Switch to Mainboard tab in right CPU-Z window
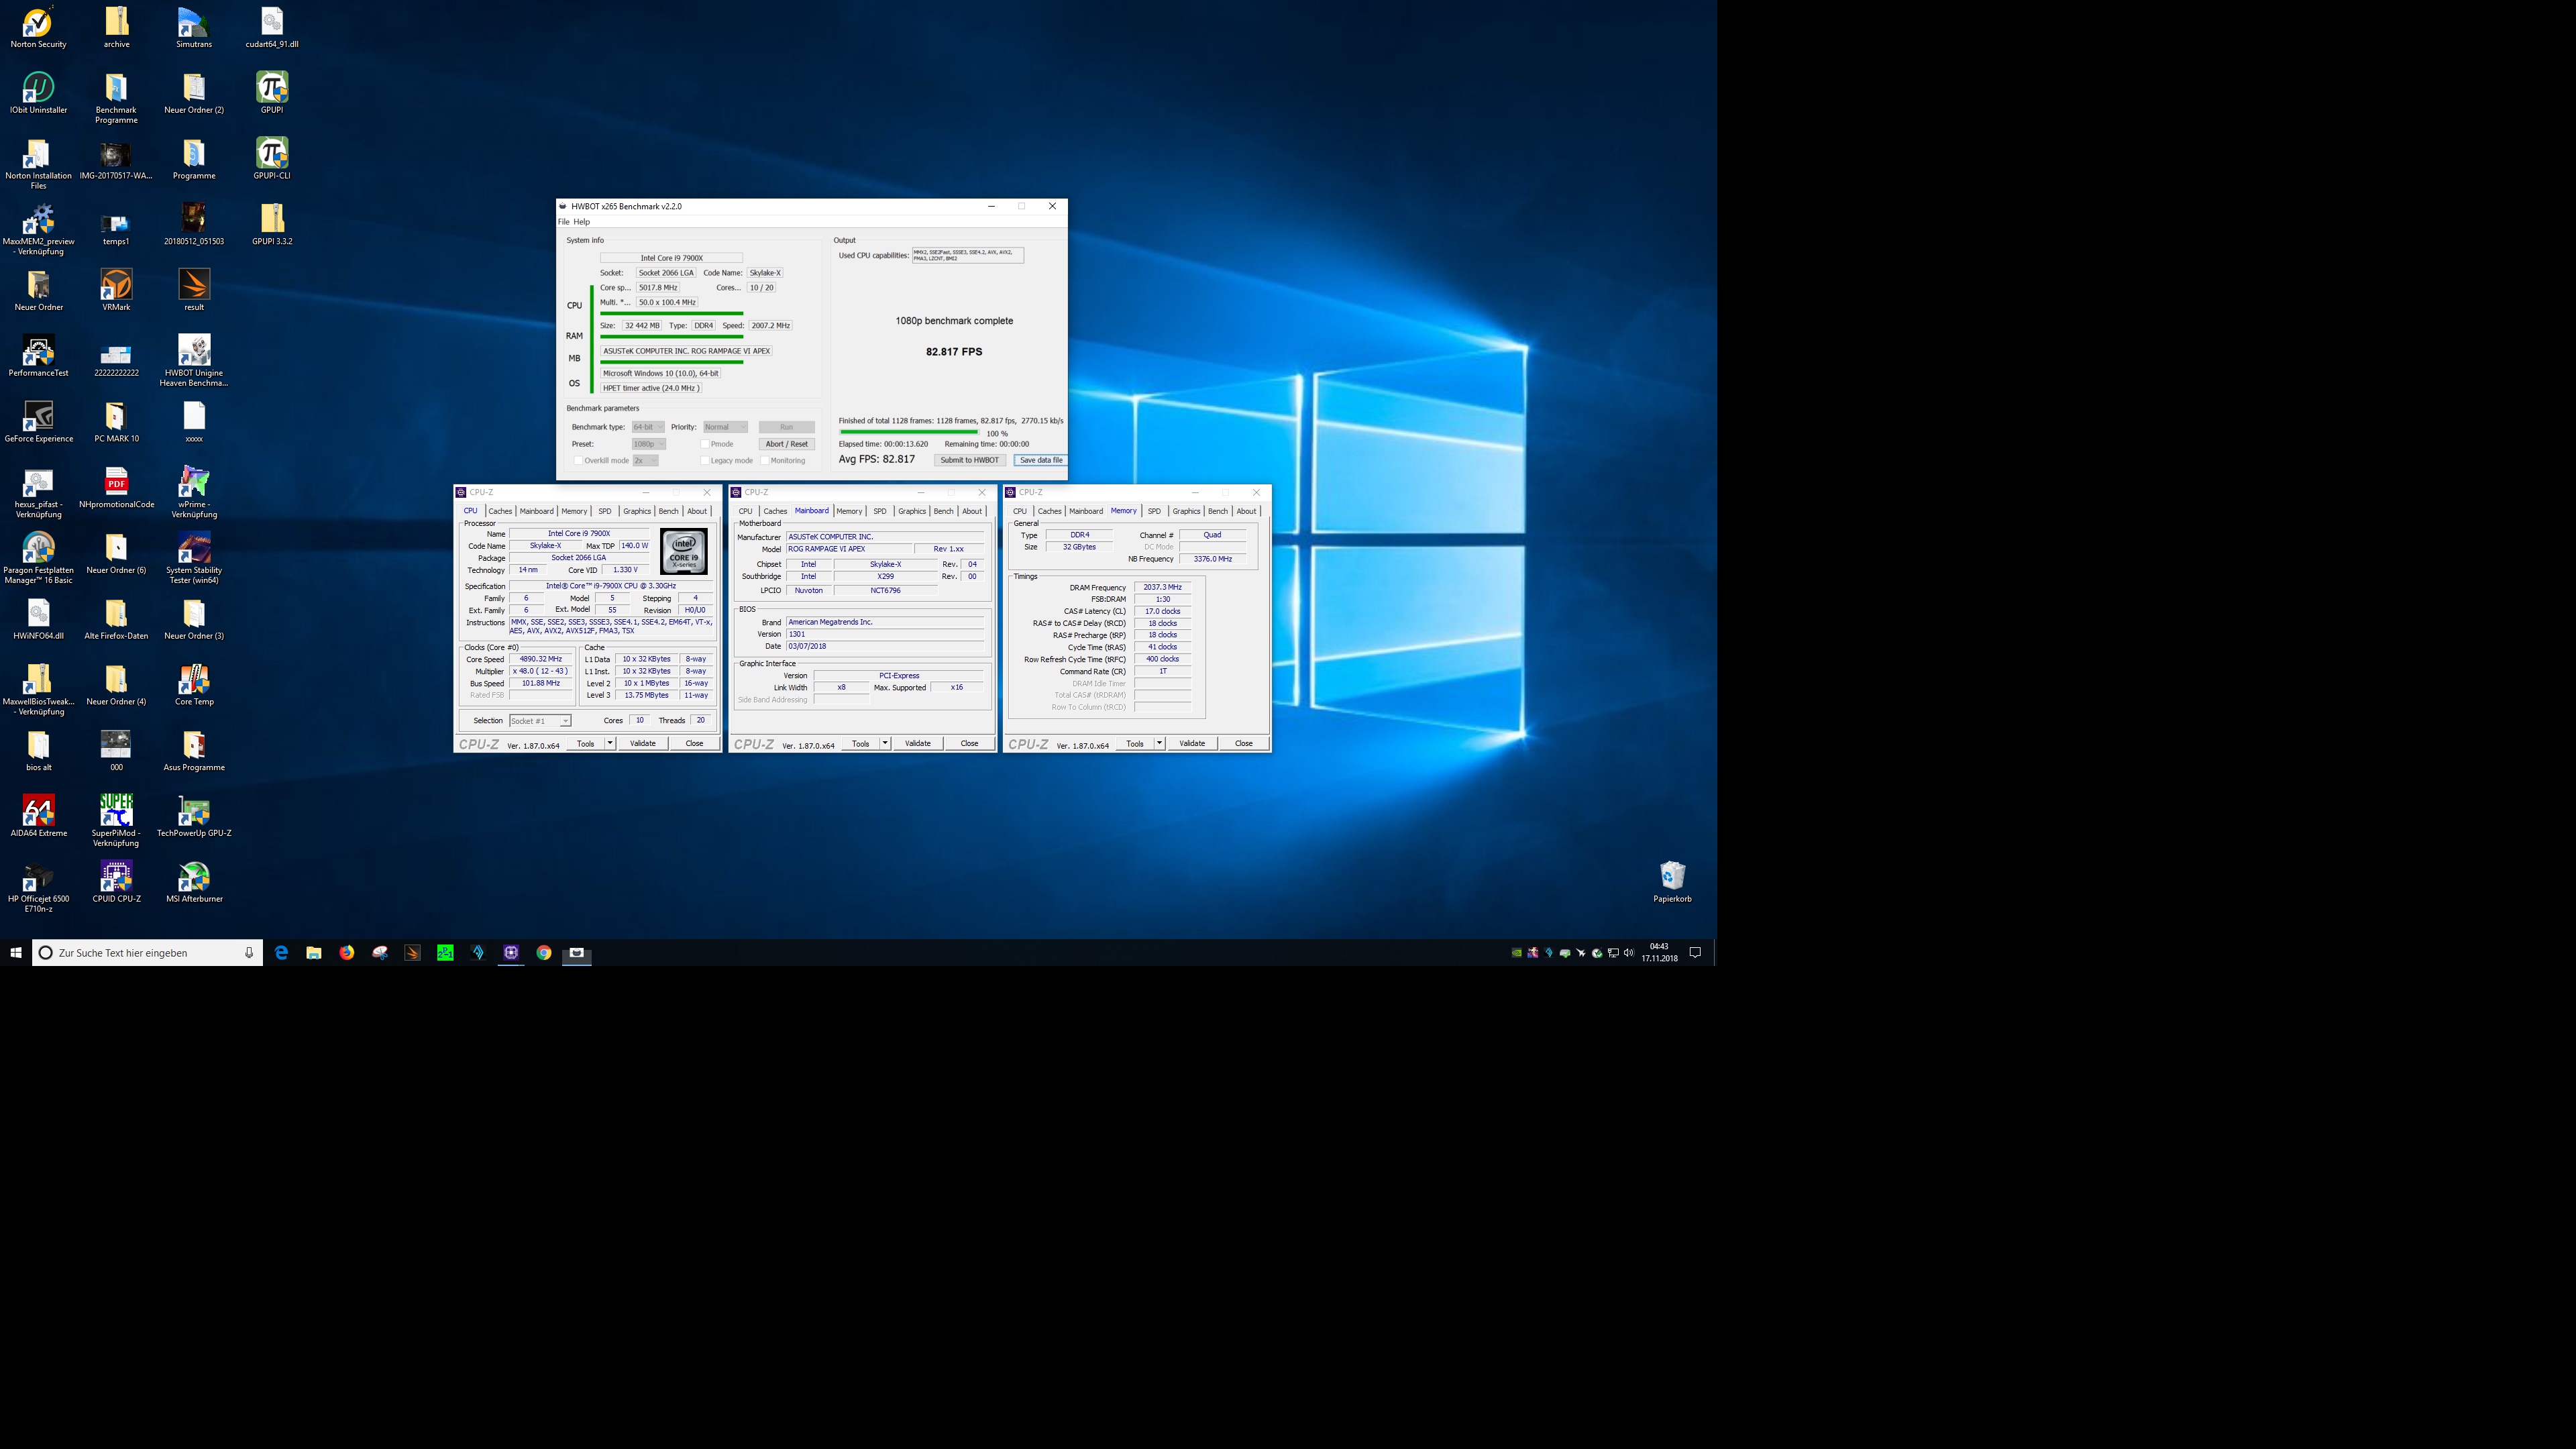Image resolution: width=2576 pixels, height=1449 pixels. tap(1086, 511)
